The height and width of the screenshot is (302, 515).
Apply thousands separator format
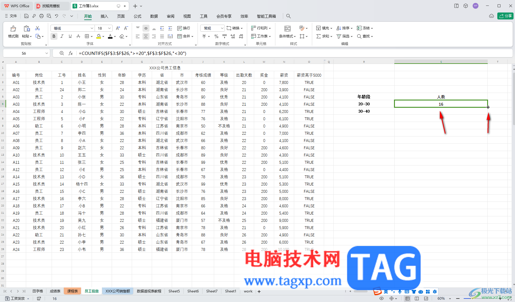pyautogui.click(x=224, y=36)
